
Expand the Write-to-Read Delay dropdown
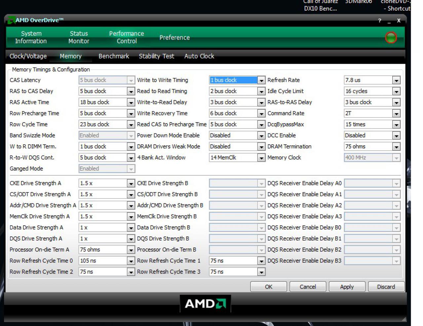[261, 102]
